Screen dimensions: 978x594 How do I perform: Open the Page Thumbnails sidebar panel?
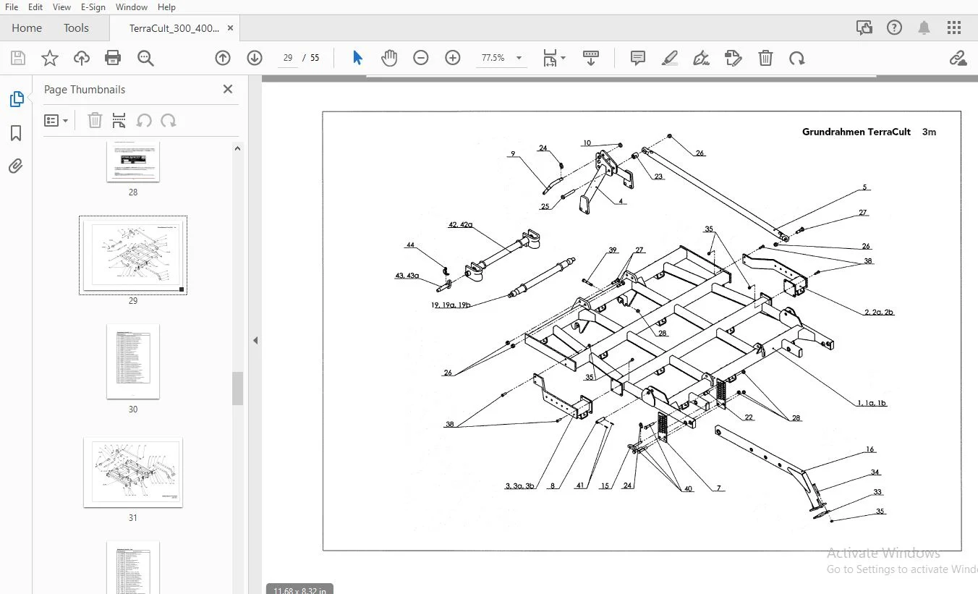coord(16,99)
